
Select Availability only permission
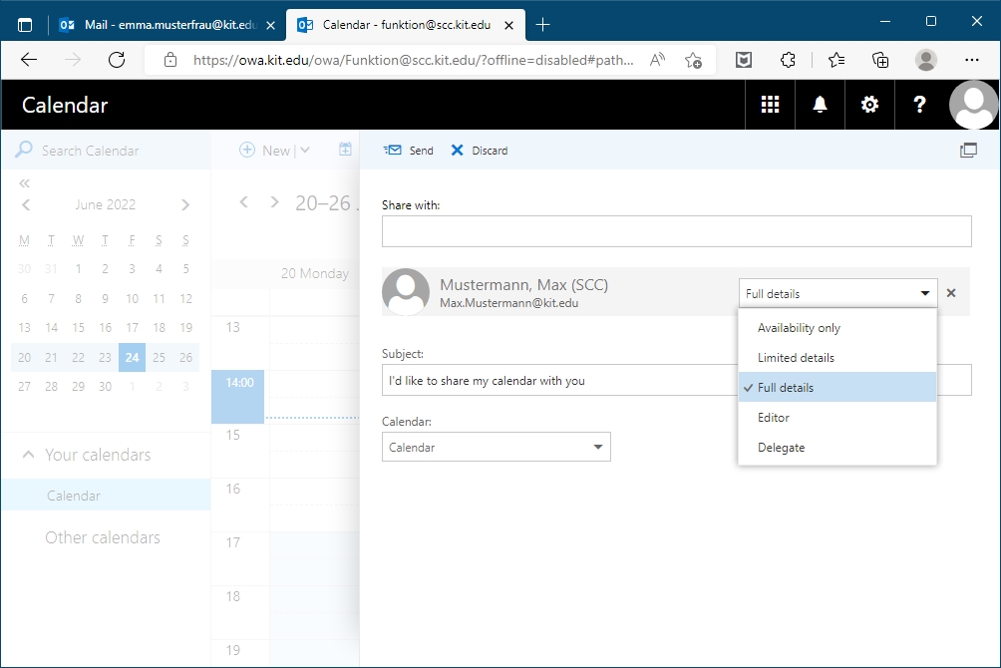[x=799, y=328]
